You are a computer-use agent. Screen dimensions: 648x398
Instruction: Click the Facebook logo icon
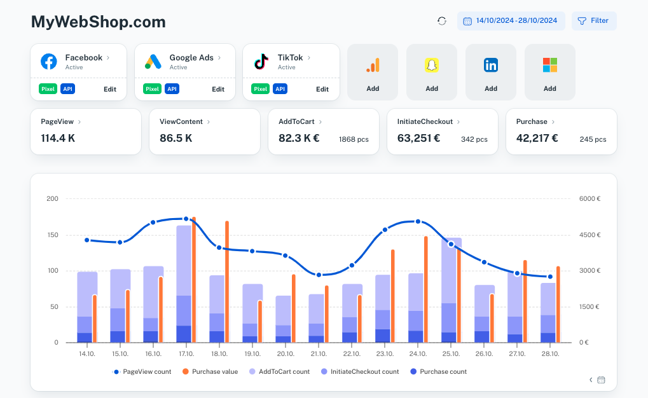tap(49, 62)
